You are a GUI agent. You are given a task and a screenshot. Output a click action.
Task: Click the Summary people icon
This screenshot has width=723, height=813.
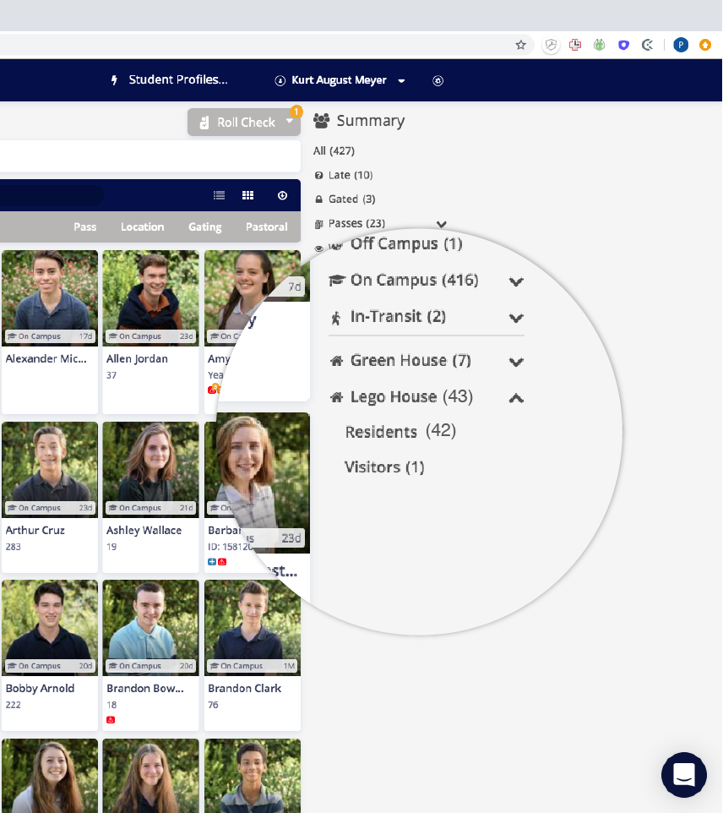coord(321,121)
